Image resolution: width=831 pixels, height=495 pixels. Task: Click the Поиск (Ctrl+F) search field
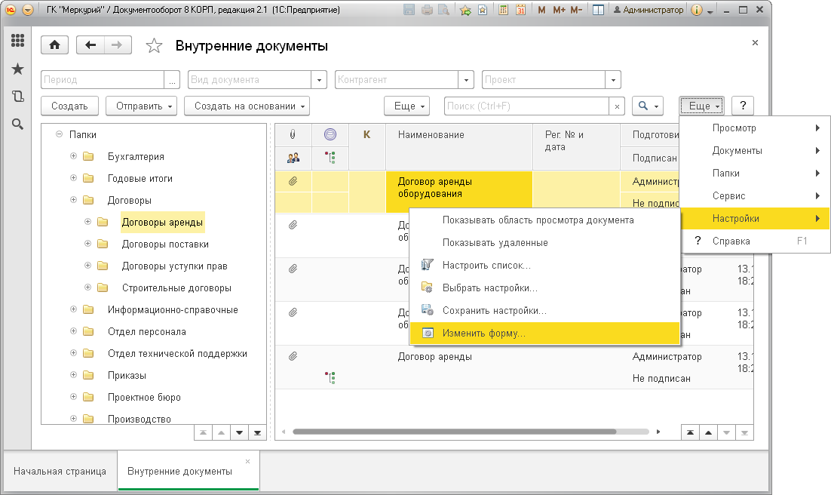click(527, 106)
